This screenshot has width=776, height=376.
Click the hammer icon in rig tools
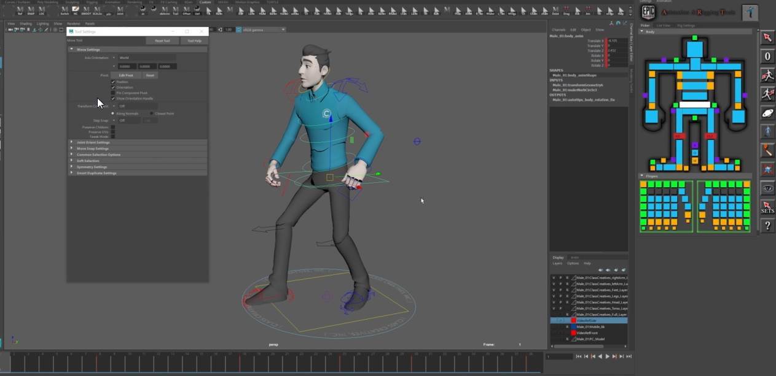[x=767, y=150]
